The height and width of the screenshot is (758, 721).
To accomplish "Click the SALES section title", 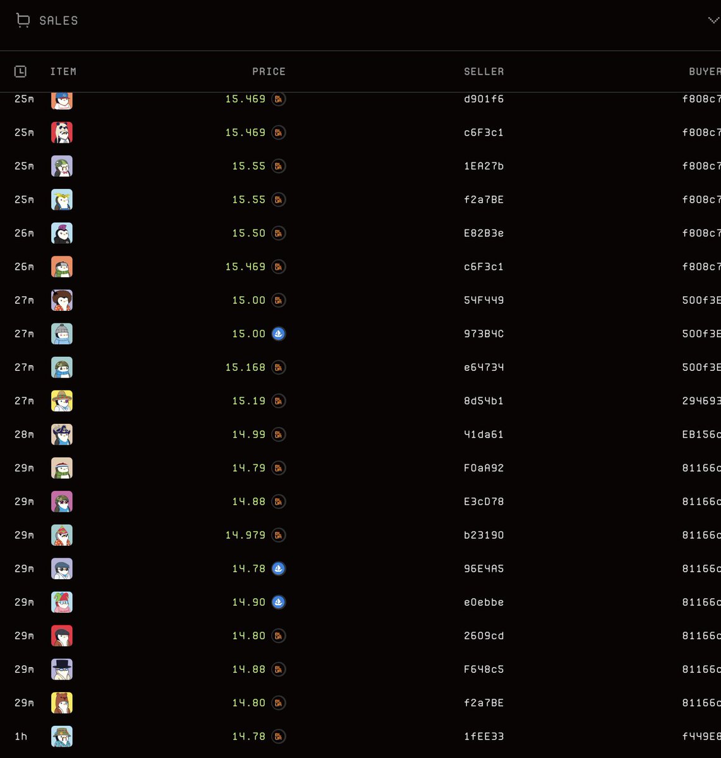I will 59,21.
